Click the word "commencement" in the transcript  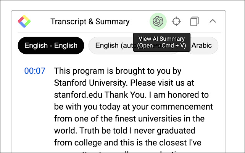pyautogui.click(x=182, y=107)
